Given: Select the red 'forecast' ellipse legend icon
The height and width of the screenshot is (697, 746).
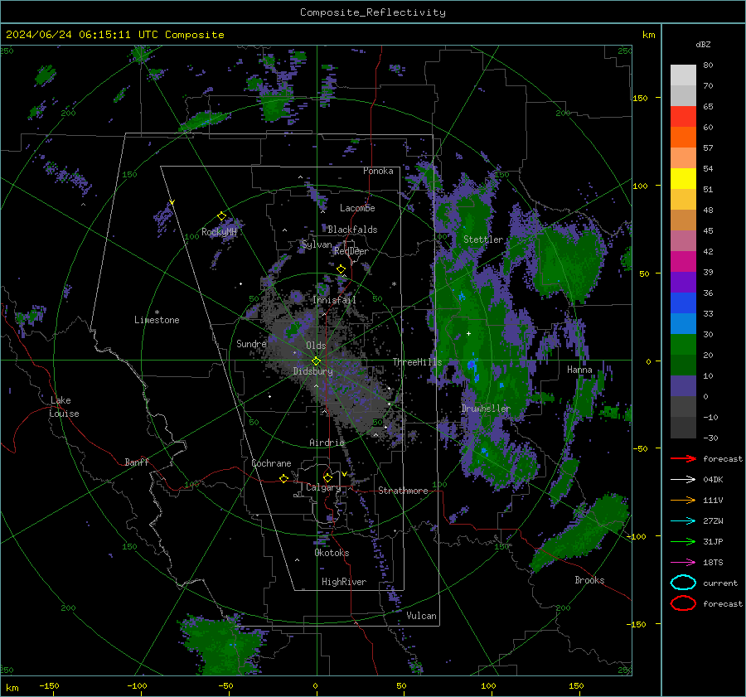Looking at the screenshot, I should [683, 603].
